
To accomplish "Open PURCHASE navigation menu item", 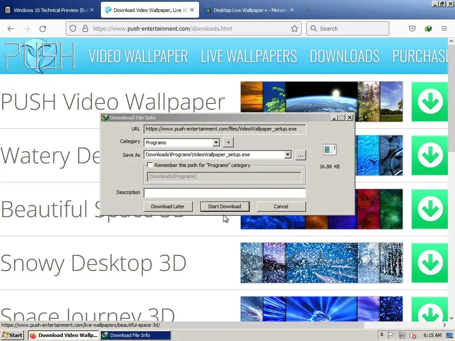I will pos(420,56).
